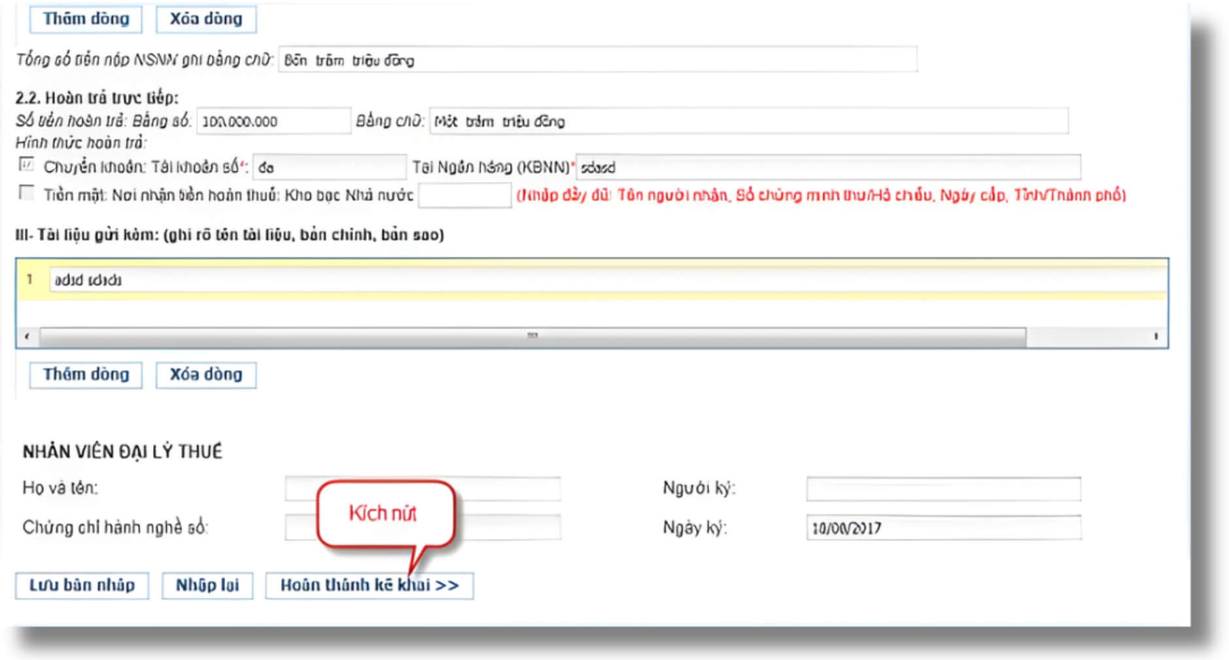Select the Kho bạc Nhà nước field
The width and height of the screenshot is (1229, 660).
[x=464, y=196]
